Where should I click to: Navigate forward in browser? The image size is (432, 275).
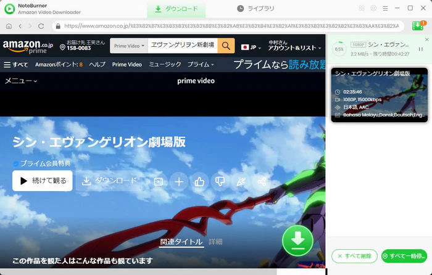[30, 26]
